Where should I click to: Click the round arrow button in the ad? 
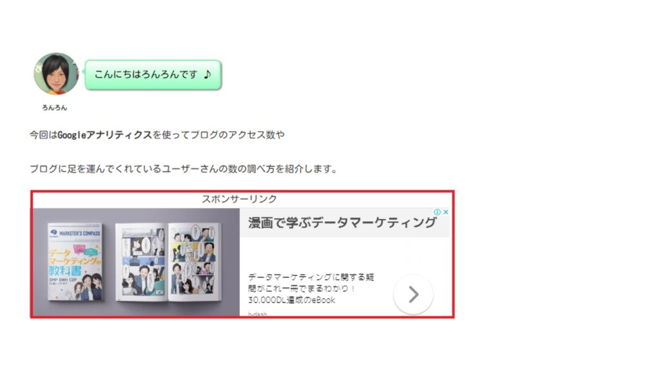click(413, 294)
